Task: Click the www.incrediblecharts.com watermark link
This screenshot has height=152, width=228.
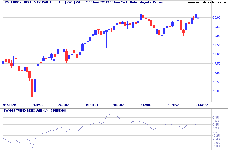Action: click(x=207, y=2)
